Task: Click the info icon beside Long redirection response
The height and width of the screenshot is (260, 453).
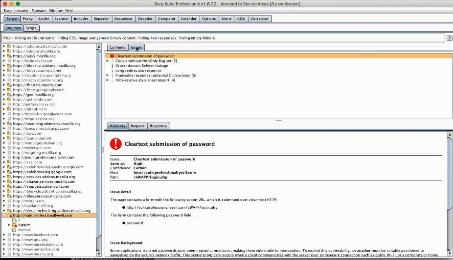Action: 112,71
